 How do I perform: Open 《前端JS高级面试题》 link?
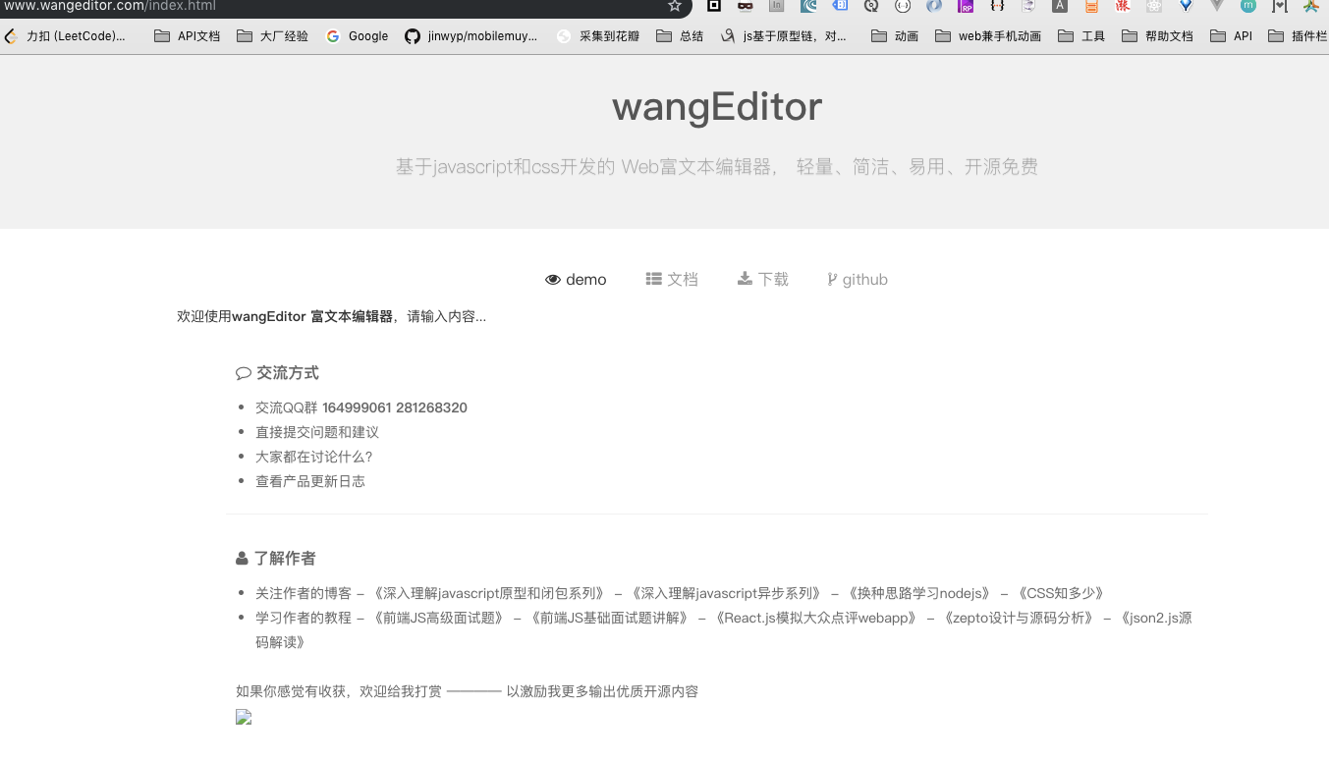point(437,618)
